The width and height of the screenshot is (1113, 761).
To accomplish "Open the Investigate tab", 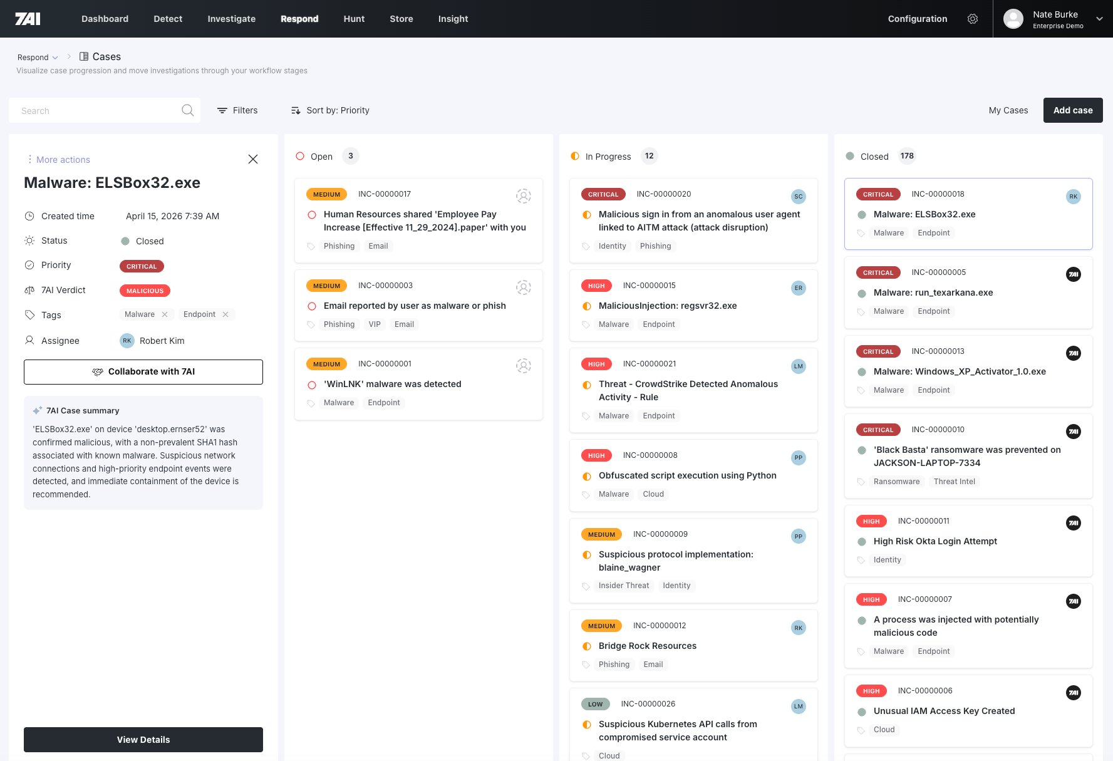I will click(x=231, y=19).
